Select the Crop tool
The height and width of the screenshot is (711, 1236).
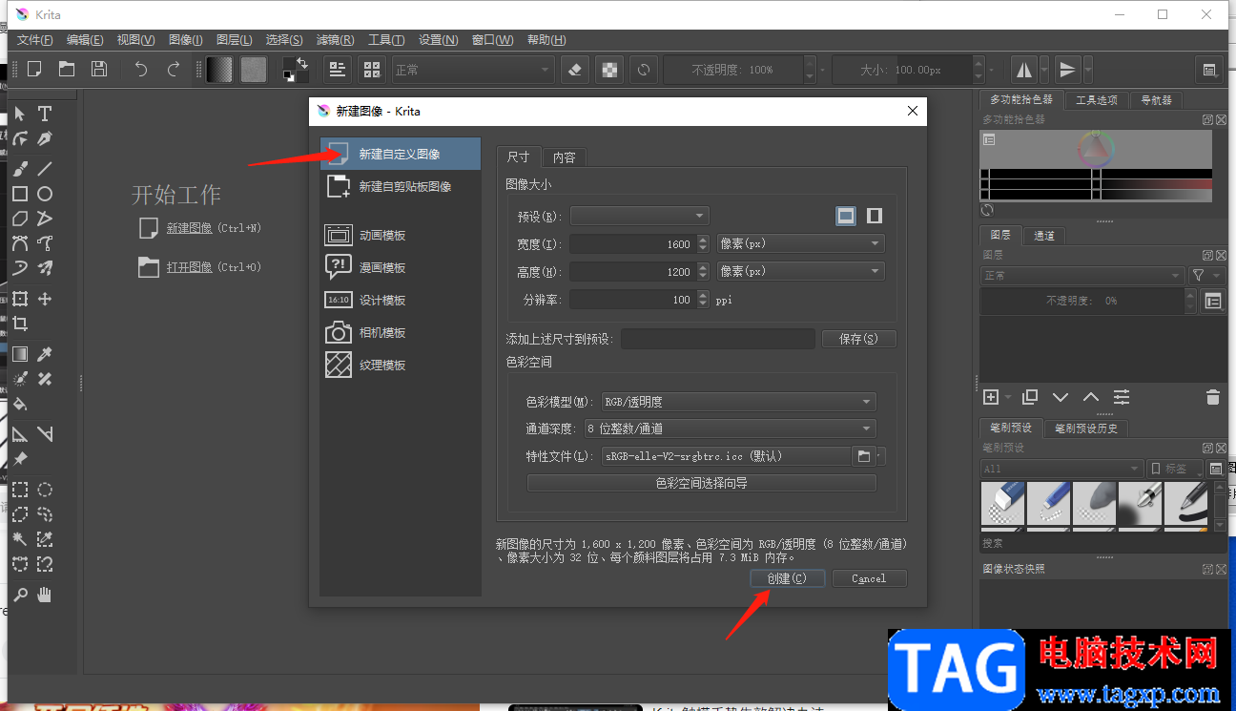[x=20, y=324]
